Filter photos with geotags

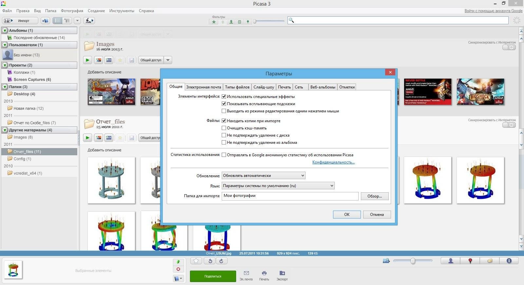click(248, 22)
